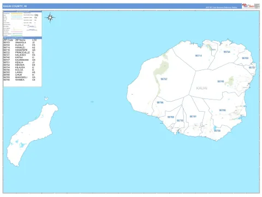The height and width of the screenshot is (197, 262).
Task: Click the ZIP Code column header
Action: point(8,40)
